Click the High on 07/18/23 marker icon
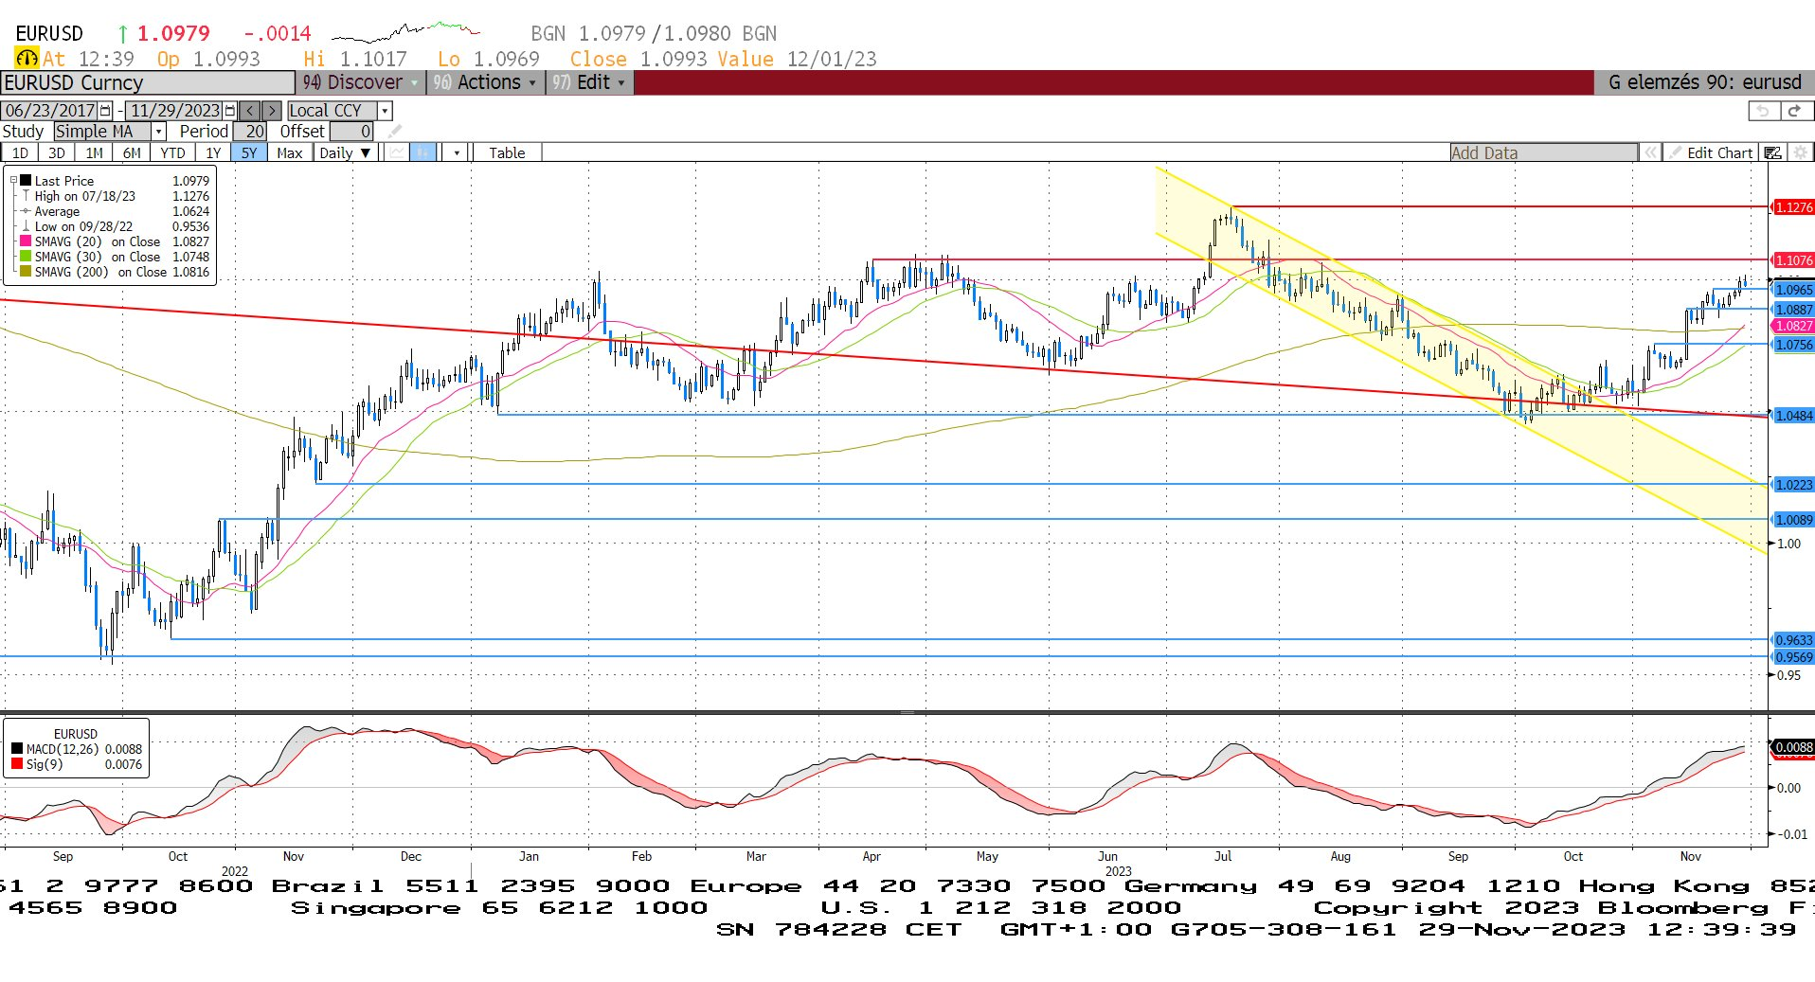This screenshot has width=1815, height=982. click(x=27, y=196)
